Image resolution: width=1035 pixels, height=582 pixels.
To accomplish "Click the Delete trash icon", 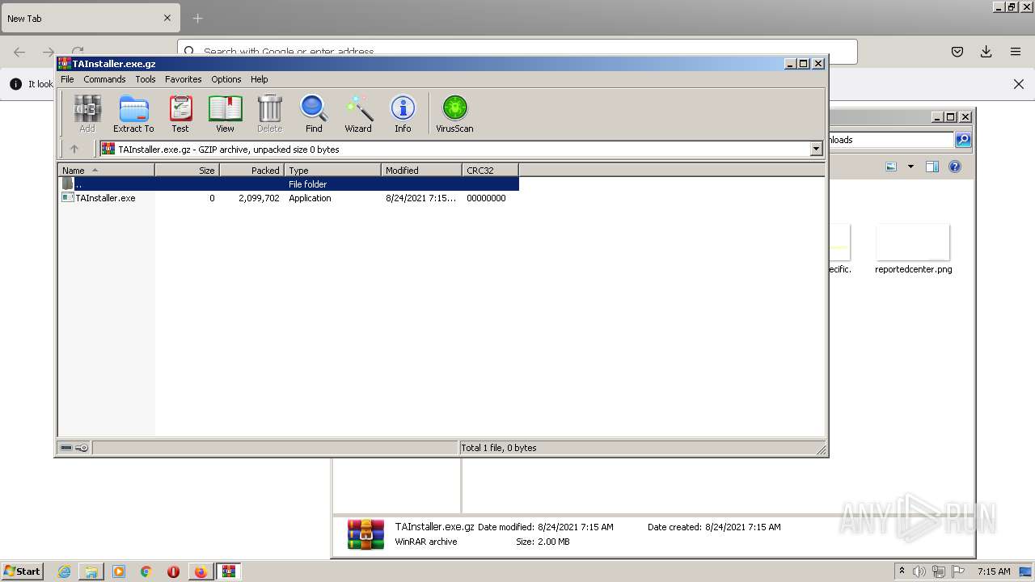I will [269, 113].
